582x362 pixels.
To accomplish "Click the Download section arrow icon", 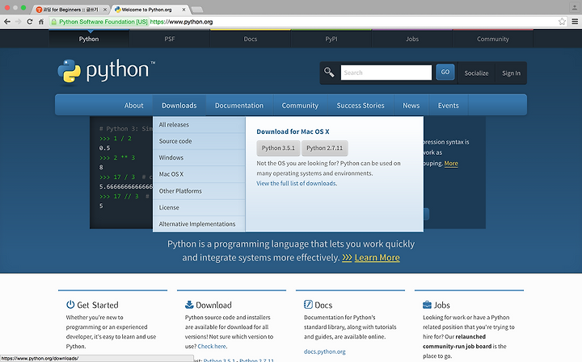I will (189, 305).
